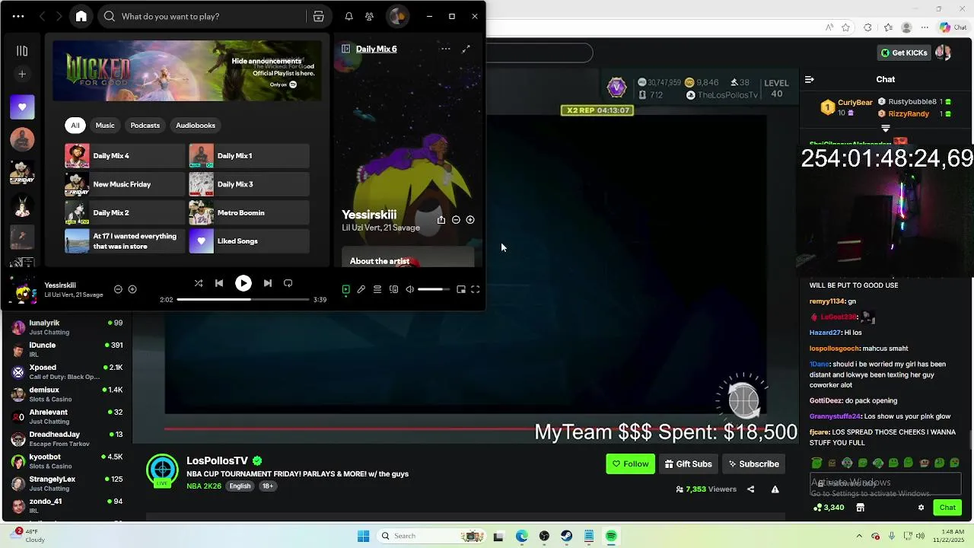974x548 pixels.
Task: Open Windows Start menu
Action: 363,536
